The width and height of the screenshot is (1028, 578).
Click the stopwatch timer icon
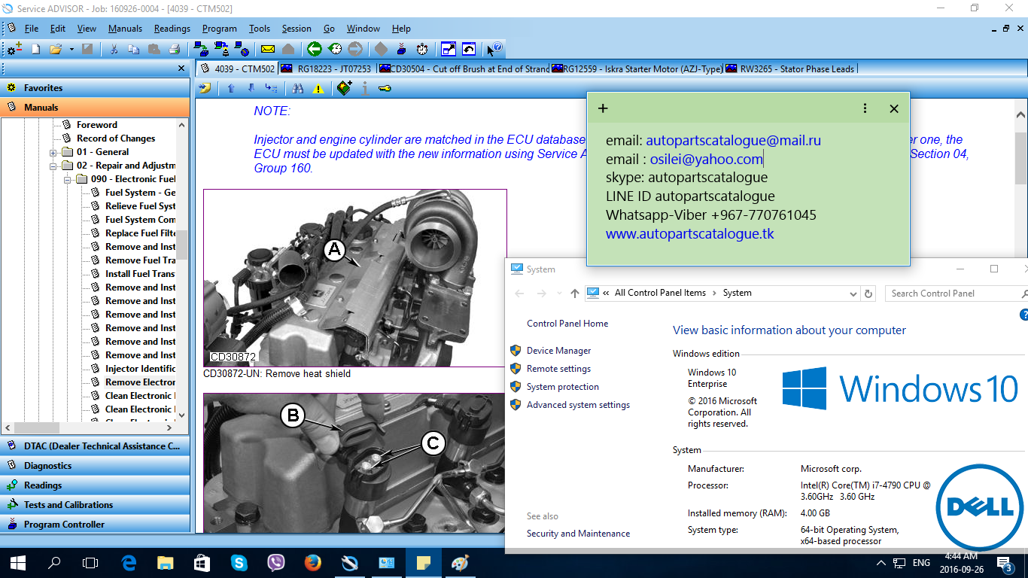point(422,50)
